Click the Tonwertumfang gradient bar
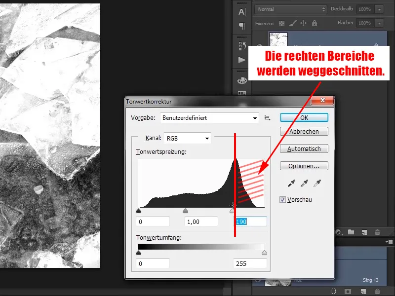The width and height of the screenshot is (395, 296). 201,247
